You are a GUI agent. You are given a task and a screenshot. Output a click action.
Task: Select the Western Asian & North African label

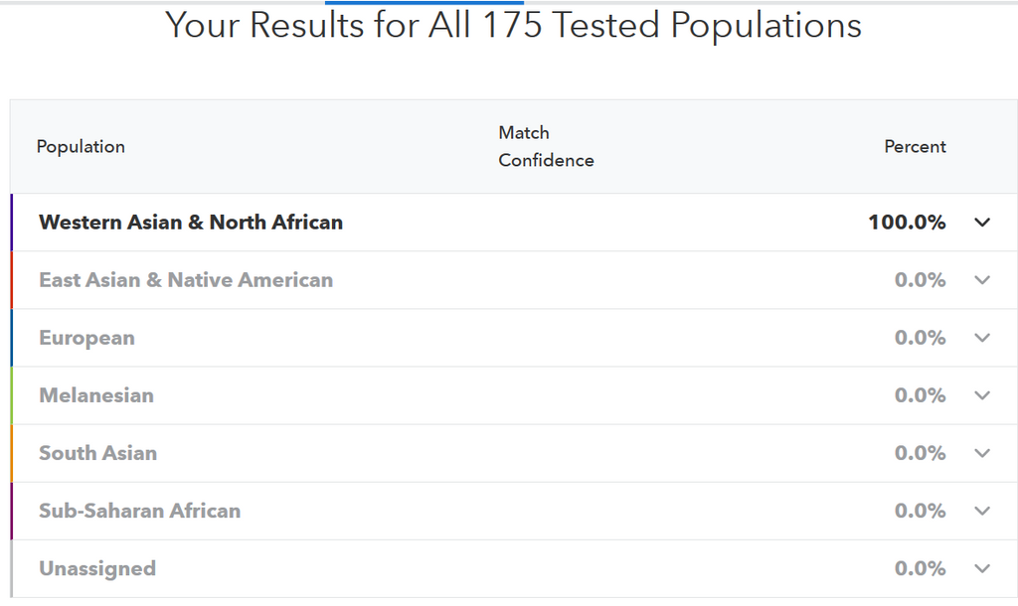(191, 223)
